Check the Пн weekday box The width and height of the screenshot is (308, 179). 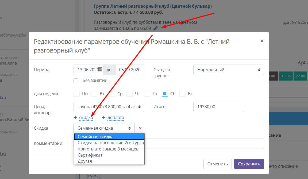tap(77, 94)
